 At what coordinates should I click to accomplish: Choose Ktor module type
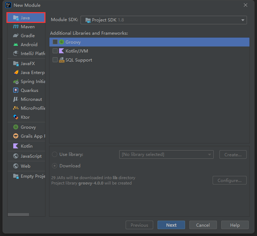tap(26, 117)
